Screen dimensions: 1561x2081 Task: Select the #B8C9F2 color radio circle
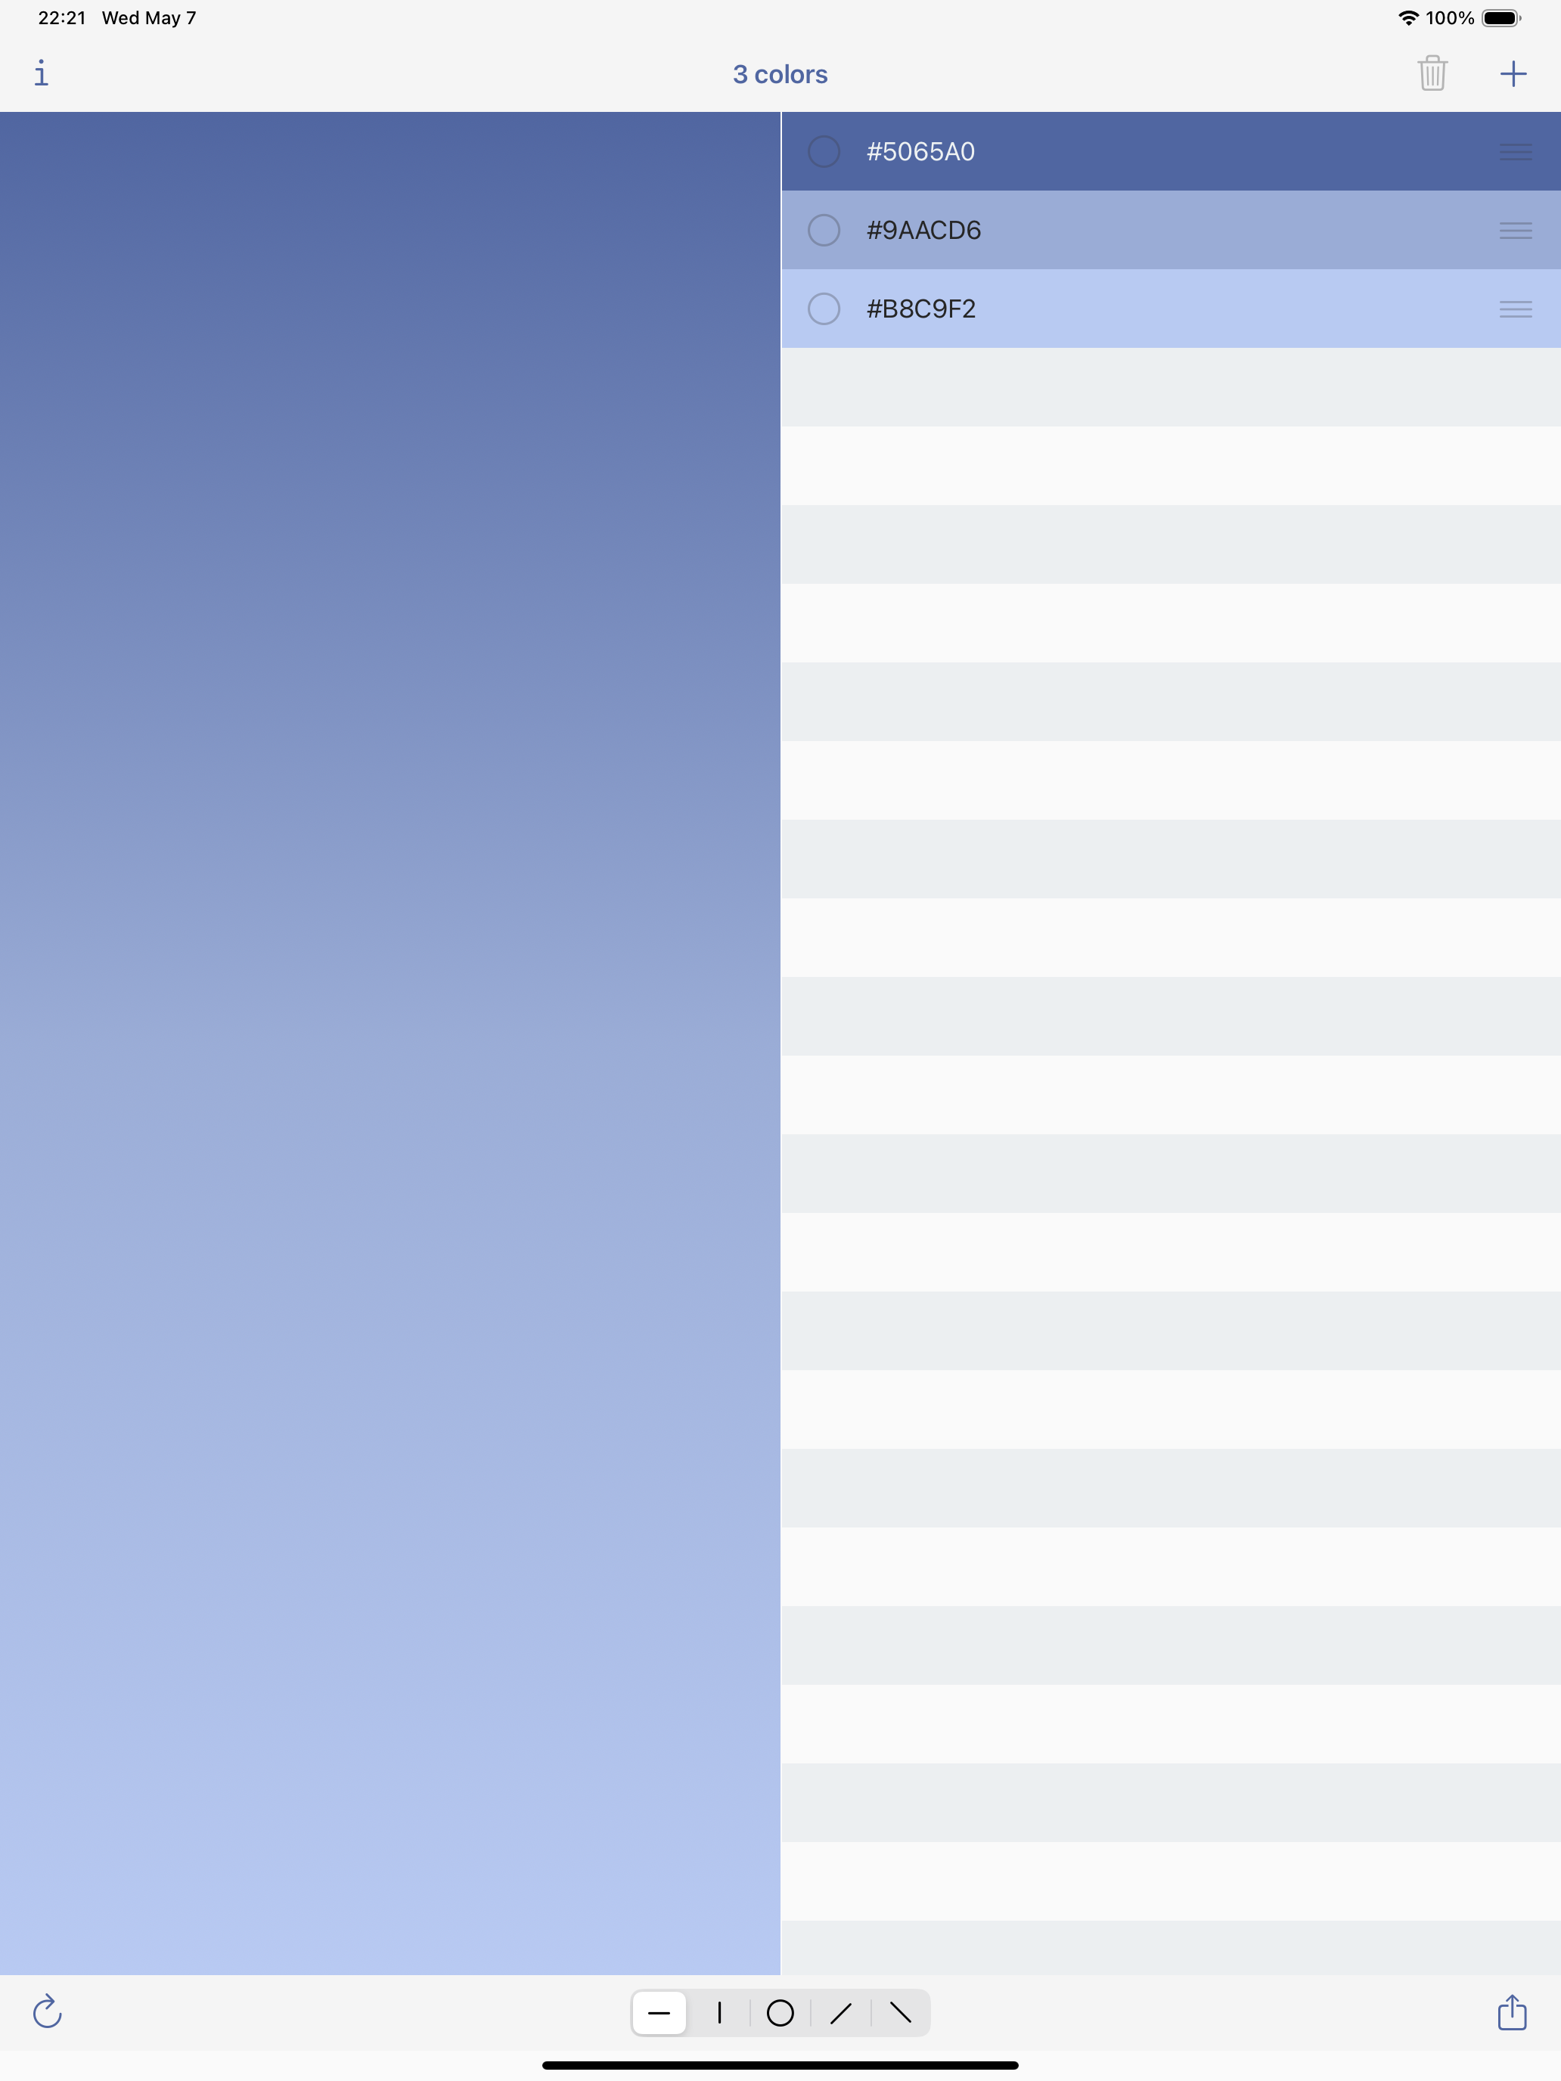coord(824,309)
